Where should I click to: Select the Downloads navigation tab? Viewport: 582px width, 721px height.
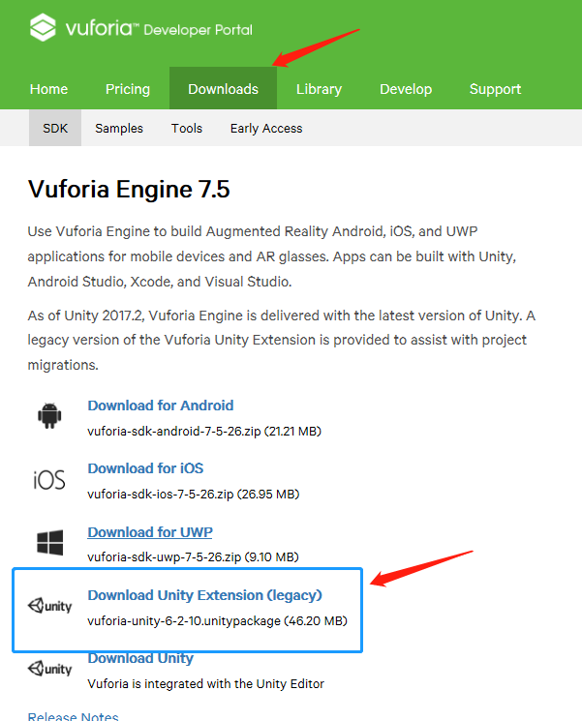coord(223,89)
